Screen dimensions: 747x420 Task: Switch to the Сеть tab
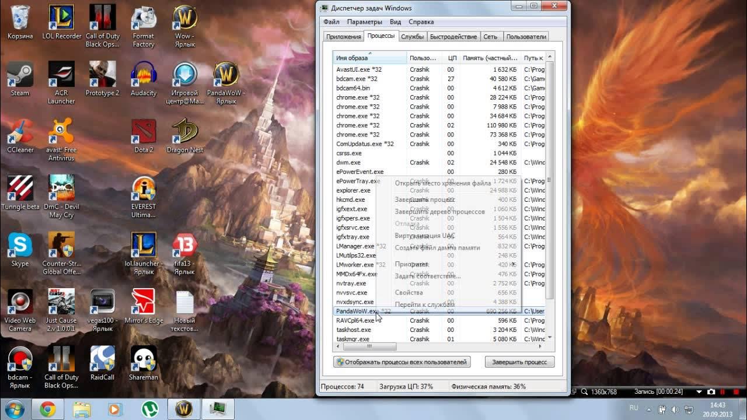[491, 37]
